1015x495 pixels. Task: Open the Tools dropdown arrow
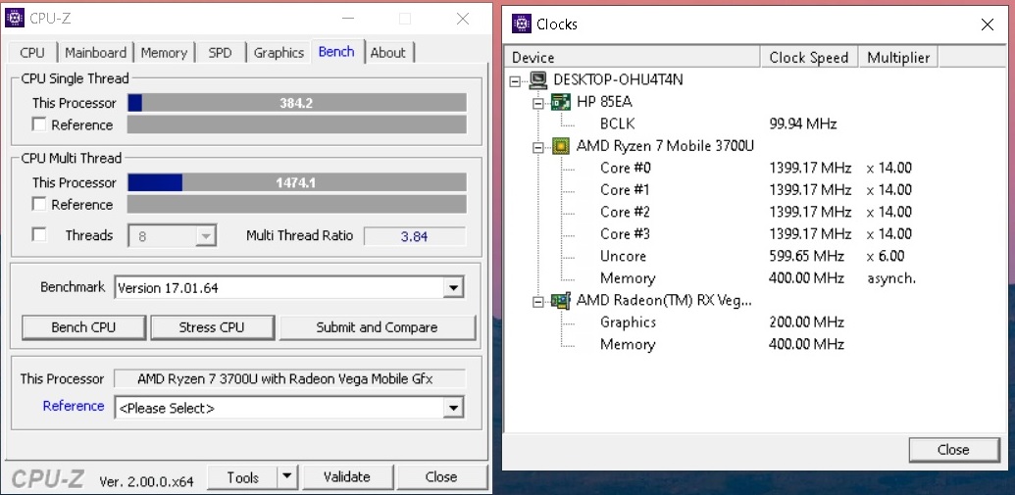[x=287, y=477]
